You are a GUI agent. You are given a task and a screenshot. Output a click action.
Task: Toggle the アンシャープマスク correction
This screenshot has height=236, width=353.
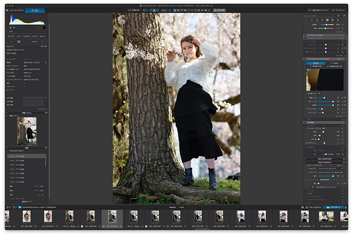(x=306, y=128)
